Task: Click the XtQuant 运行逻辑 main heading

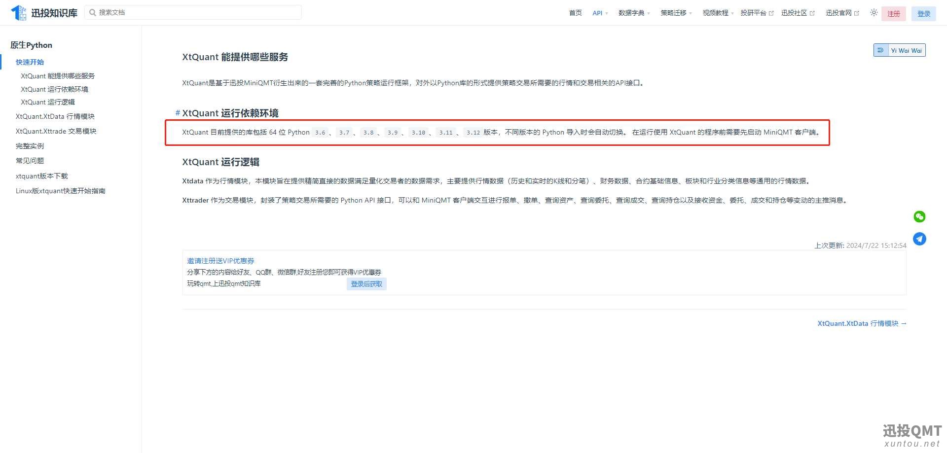Action: click(220, 162)
